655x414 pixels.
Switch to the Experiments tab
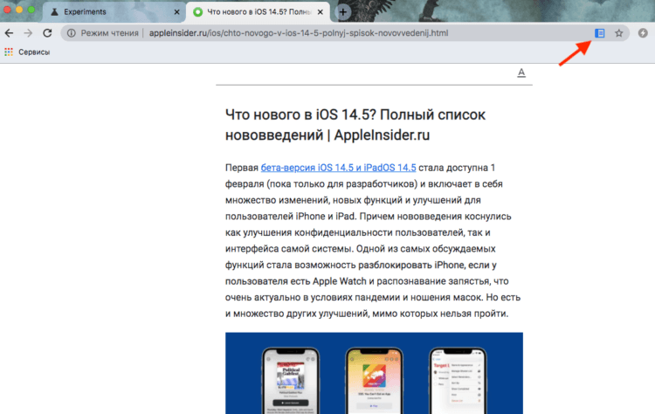point(114,12)
